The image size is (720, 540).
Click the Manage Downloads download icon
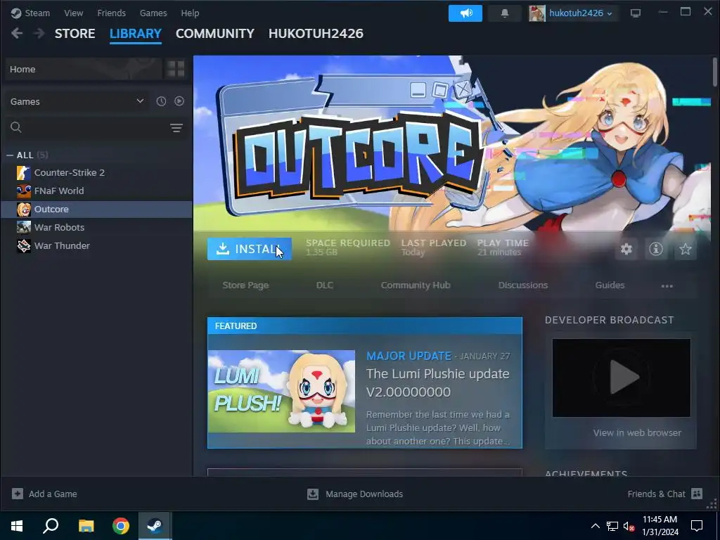(x=313, y=494)
